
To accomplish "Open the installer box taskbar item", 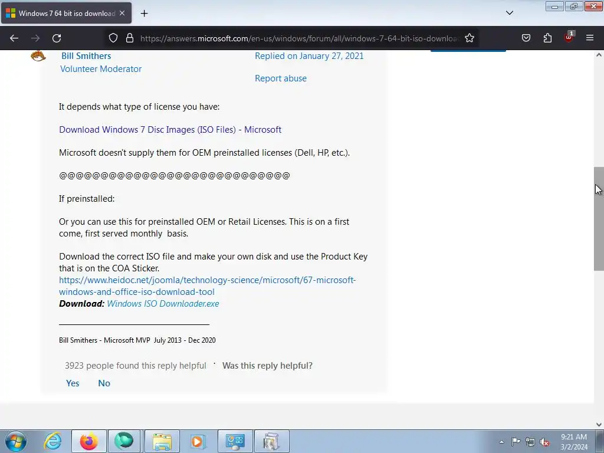I will coord(271,441).
